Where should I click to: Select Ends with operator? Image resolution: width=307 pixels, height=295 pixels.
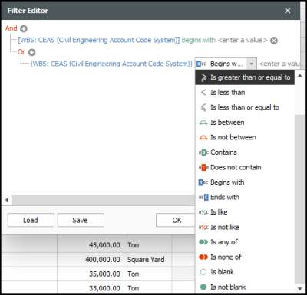tap(245, 197)
